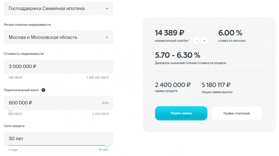Image resolution: width=279 pixels, height=156 pixels.
Task: Click the down payment slider handle
Action: coord(10,110)
